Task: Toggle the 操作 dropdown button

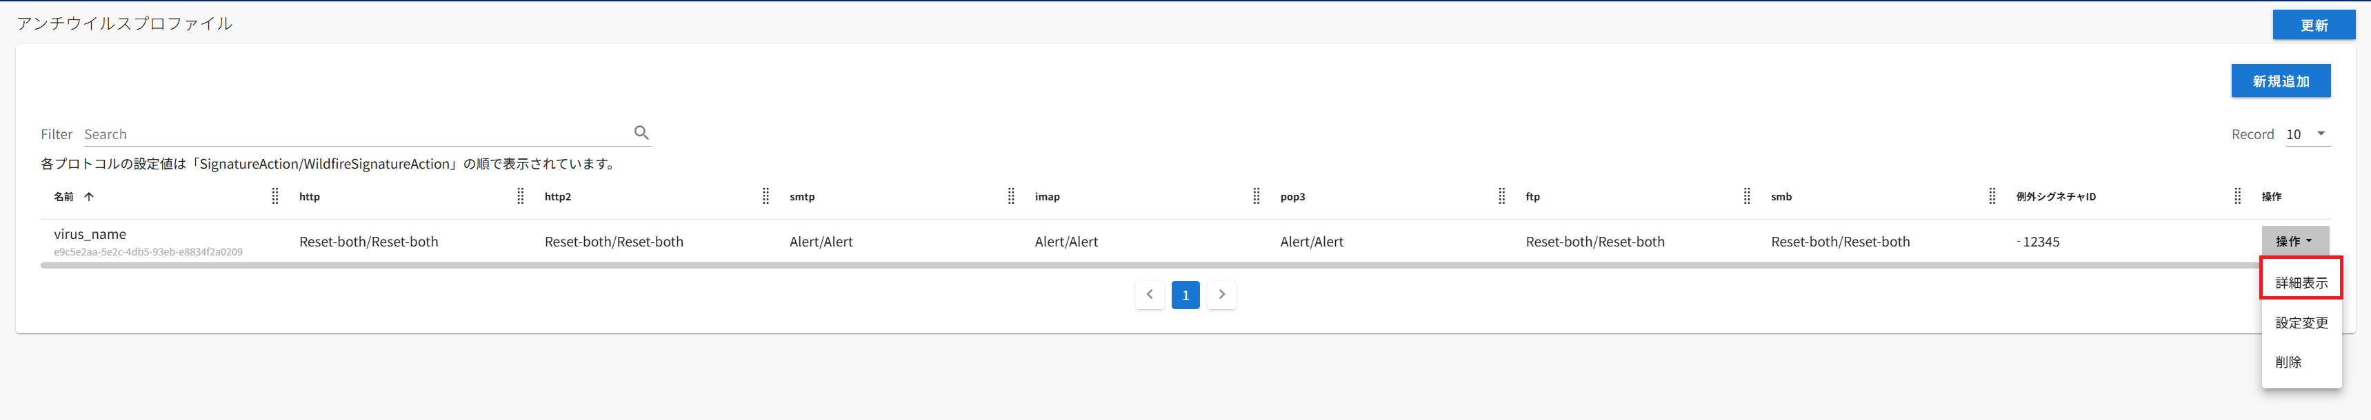Action: [x=2294, y=242]
